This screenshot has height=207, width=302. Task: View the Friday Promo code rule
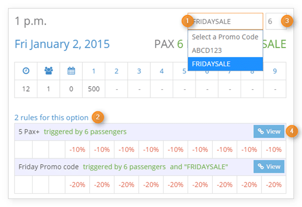(x=269, y=166)
